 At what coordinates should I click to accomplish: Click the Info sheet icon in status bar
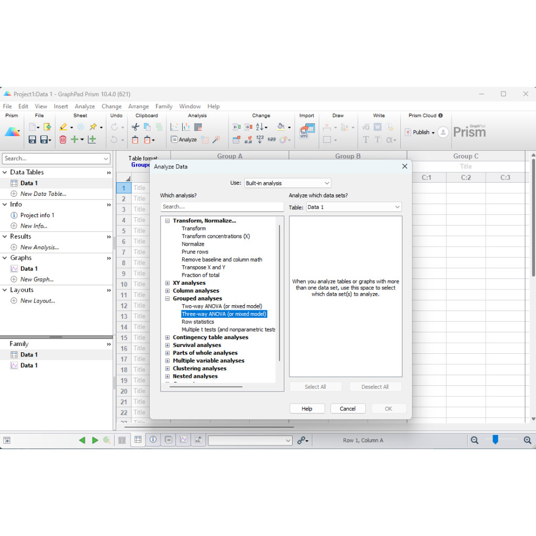(153, 440)
